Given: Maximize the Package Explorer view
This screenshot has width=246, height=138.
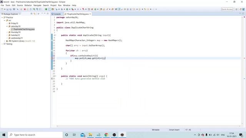Looking at the screenshot, I should coord(48,14).
